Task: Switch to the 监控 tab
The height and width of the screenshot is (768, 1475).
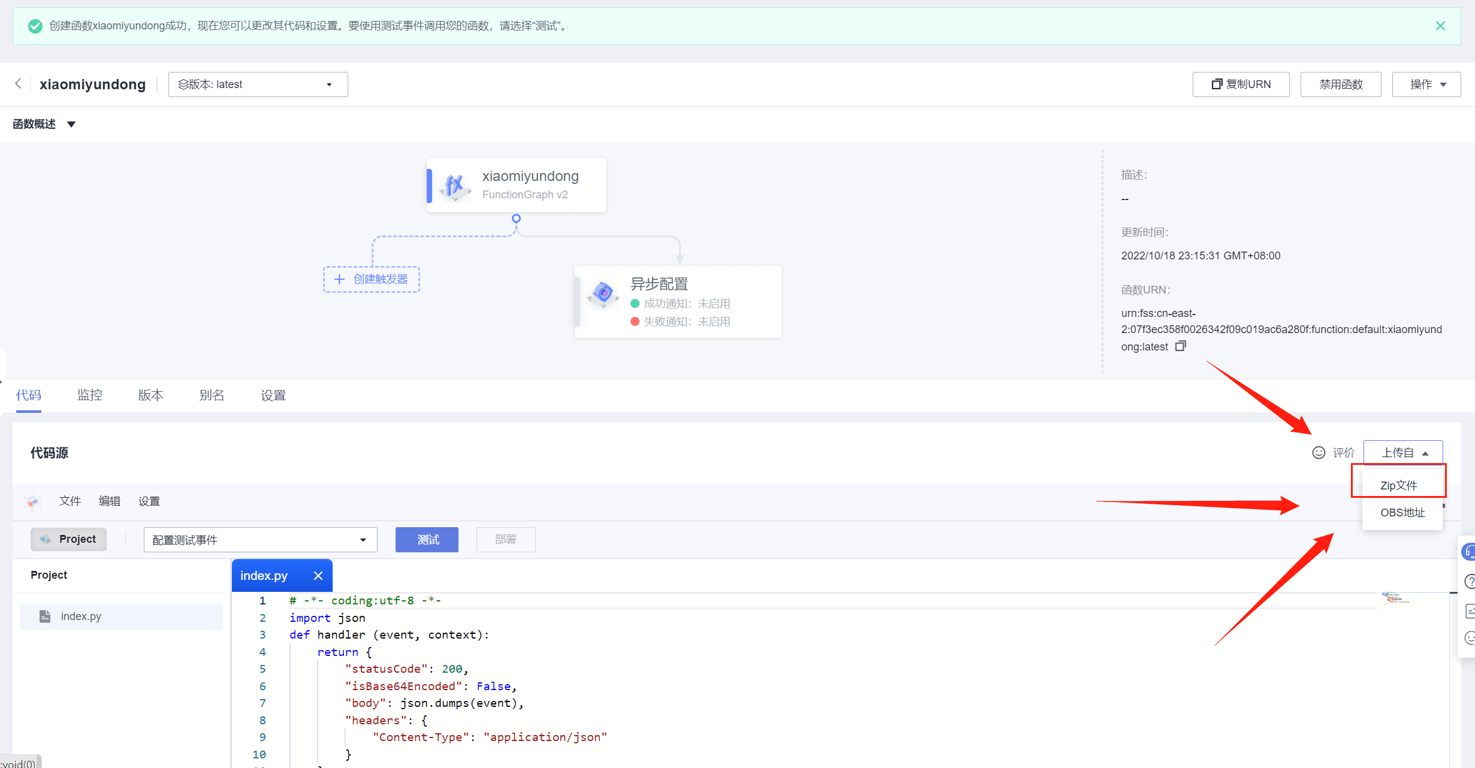Action: coord(90,395)
